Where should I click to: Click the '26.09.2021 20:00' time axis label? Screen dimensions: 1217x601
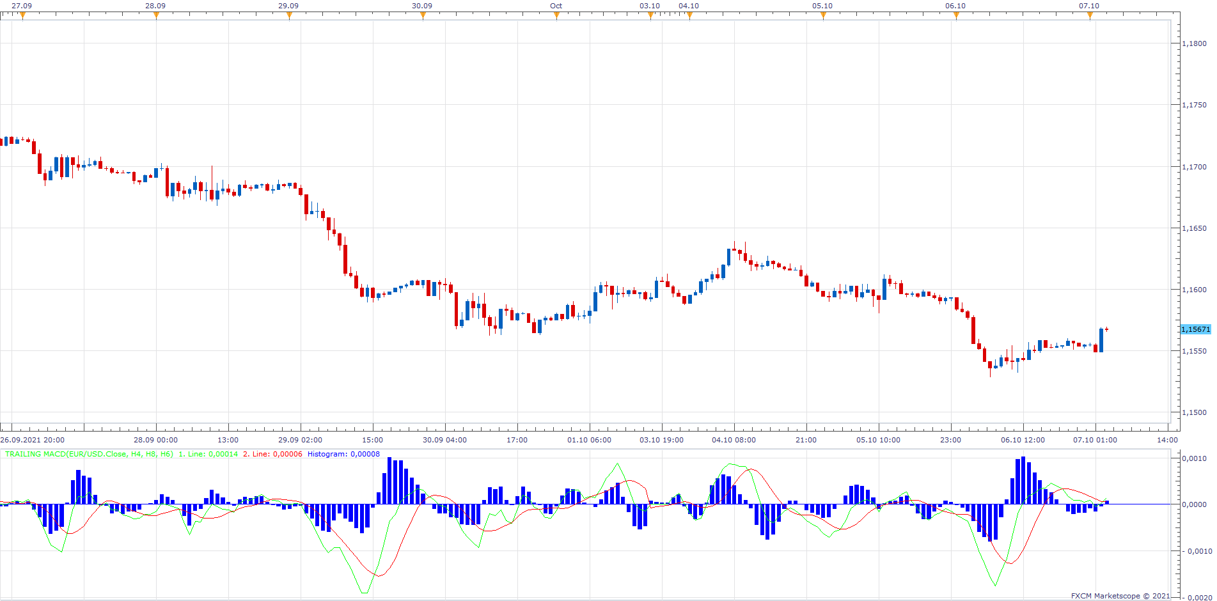click(33, 440)
